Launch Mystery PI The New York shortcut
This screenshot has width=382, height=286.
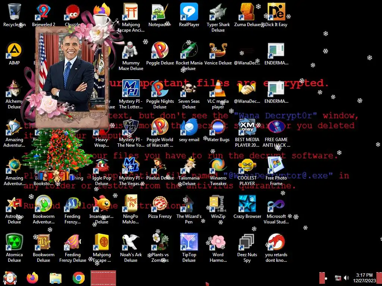point(131,133)
